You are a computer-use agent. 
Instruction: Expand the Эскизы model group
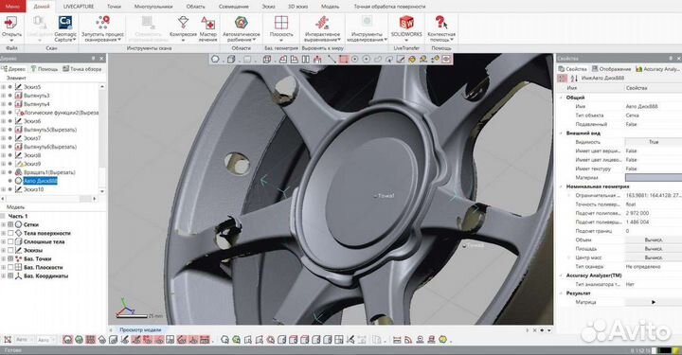click(x=4, y=250)
